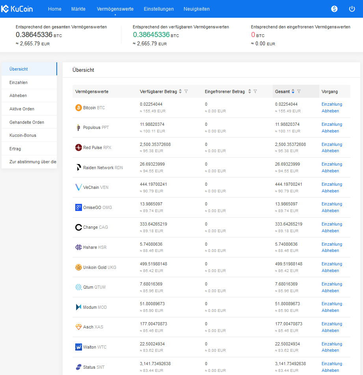Click the Raiden Network coin icon

click(78, 168)
